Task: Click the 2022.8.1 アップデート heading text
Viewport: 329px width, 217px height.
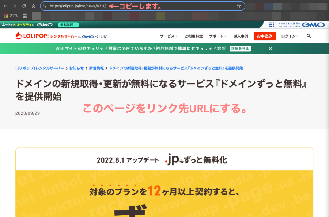Action: (128, 160)
